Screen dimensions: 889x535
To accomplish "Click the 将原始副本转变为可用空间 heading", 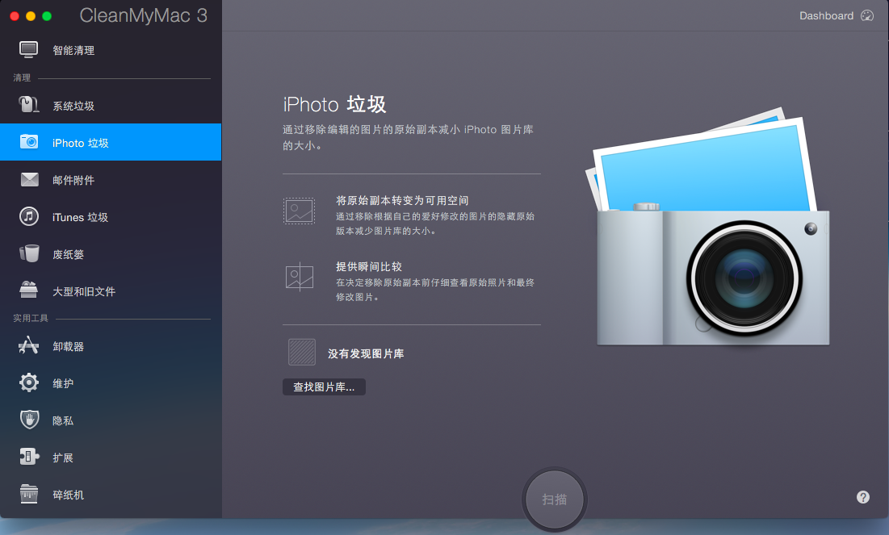I will (x=402, y=200).
